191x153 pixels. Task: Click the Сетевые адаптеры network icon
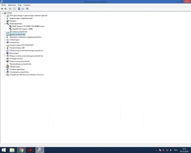(7, 69)
